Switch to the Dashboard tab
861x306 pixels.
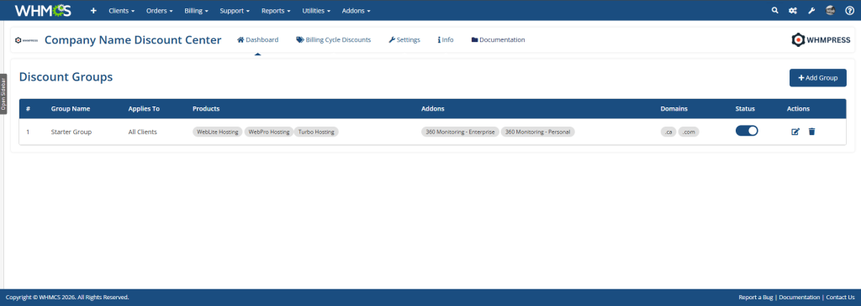pyautogui.click(x=257, y=40)
